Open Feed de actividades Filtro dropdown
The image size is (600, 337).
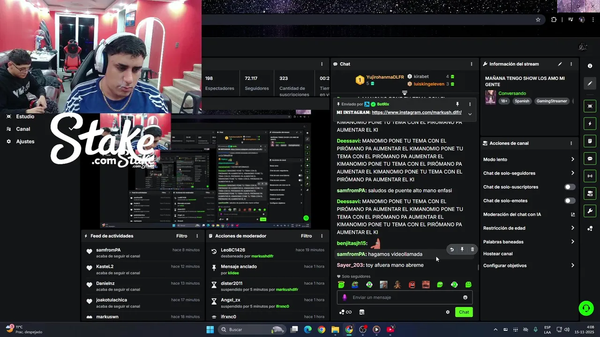point(181,236)
